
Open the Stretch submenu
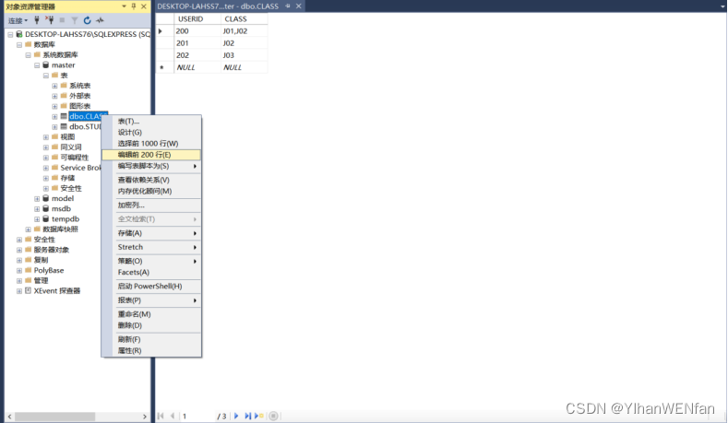coord(151,247)
